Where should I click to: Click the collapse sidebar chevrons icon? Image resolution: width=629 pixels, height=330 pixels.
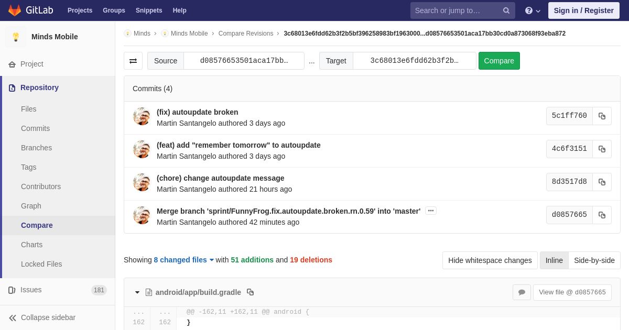13,317
